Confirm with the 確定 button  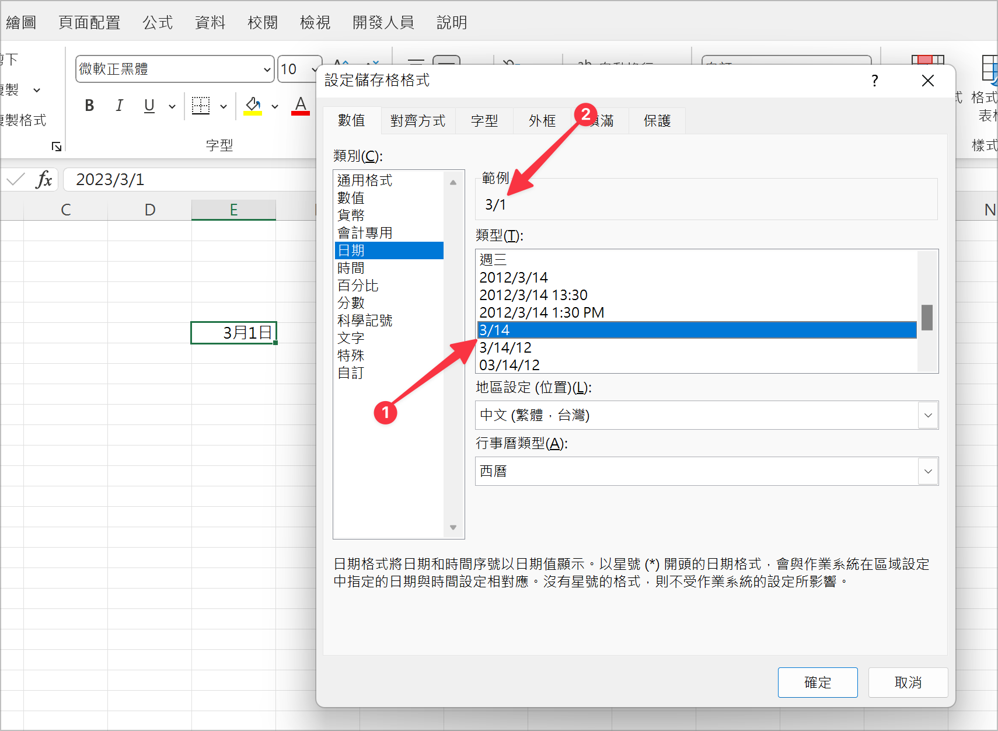click(818, 682)
